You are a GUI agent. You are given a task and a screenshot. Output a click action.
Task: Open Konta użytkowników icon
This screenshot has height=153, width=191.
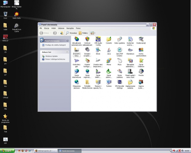141,52
